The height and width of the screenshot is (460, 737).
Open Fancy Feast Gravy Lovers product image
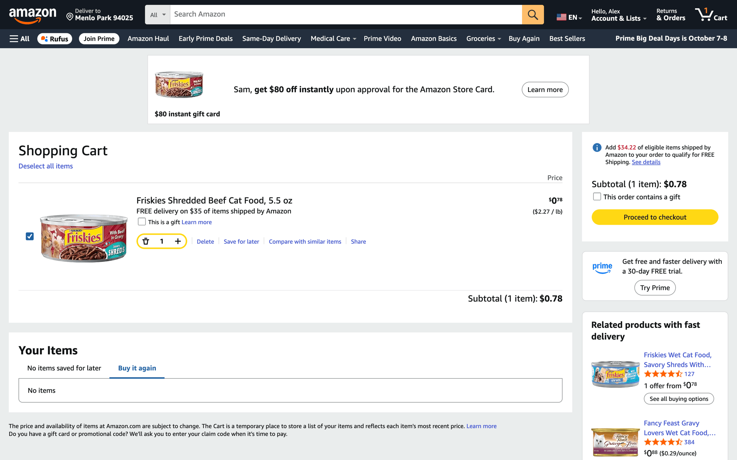(x=615, y=442)
